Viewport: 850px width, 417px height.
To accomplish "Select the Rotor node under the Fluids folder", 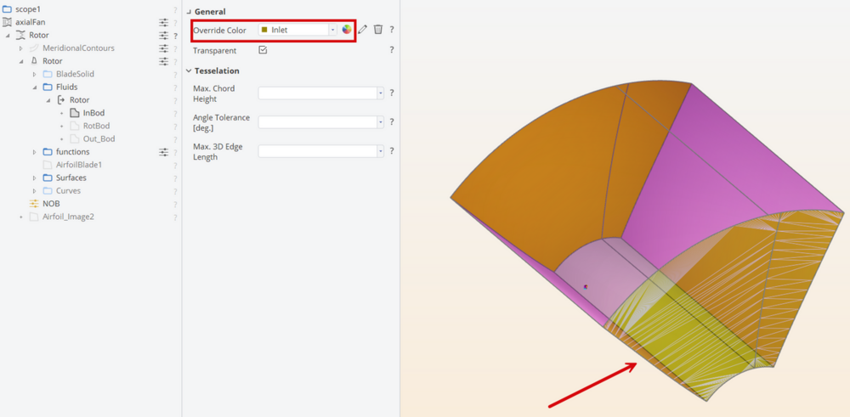I will point(80,100).
